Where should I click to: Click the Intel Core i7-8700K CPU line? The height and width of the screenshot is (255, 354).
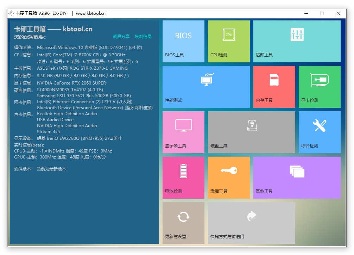81,55
